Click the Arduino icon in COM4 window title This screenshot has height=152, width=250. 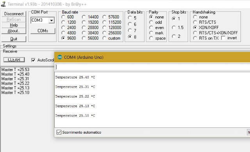pyautogui.click(x=60, y=57)
